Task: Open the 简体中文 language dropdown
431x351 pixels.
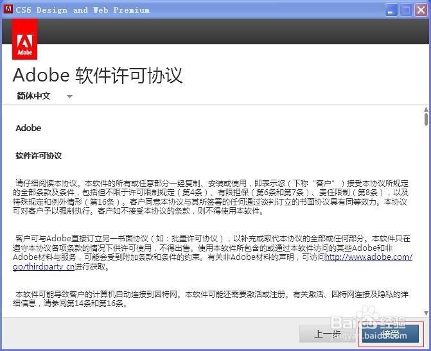Action: (x=44, y=96)
